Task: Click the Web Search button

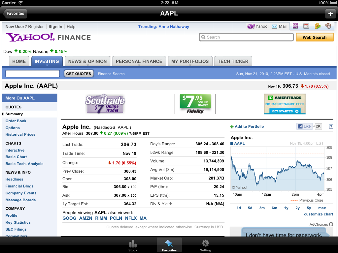Action: coord(315,38)
